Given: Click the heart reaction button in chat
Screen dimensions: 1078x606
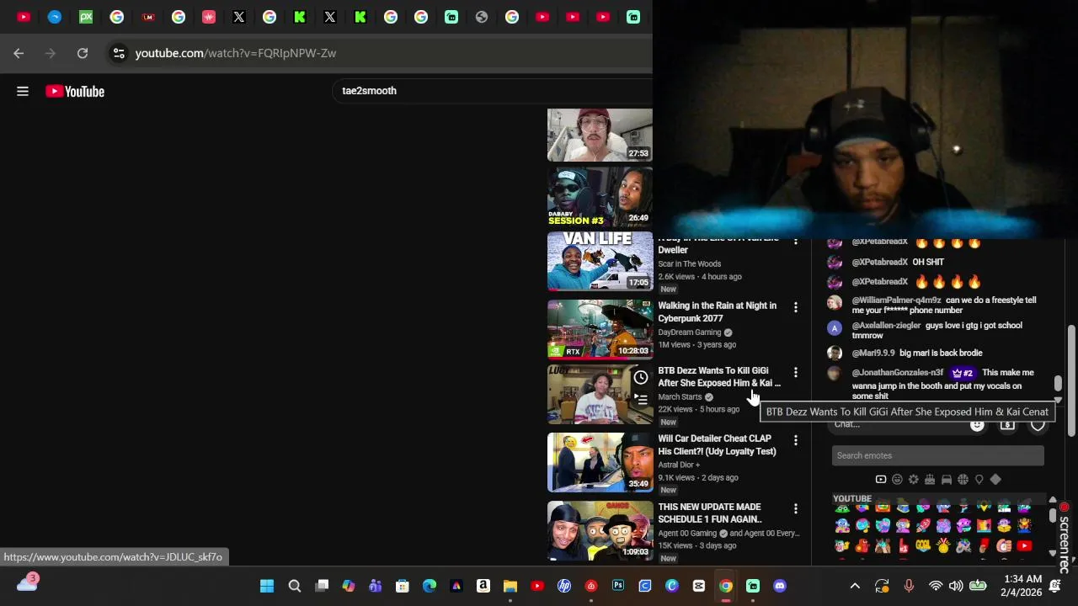Looking at the screenshot, I should click(x=1038, y=425).
